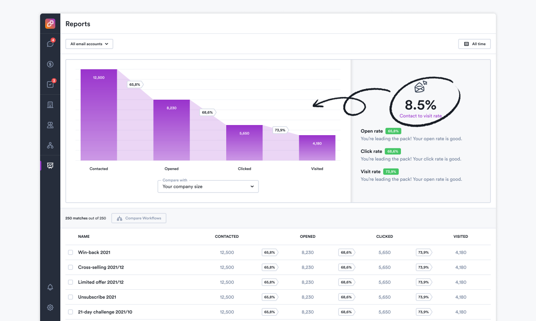This screenshot has height=321, width=536.
Task: Click the companies building icon
Action: click(50, 104)
